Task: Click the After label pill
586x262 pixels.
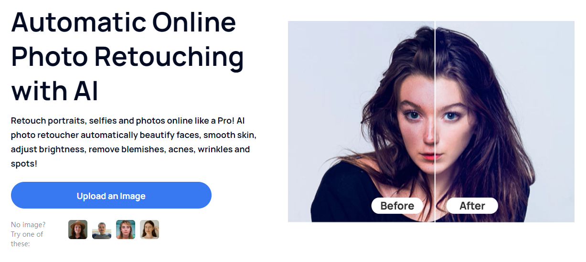Action: (472, 206)
